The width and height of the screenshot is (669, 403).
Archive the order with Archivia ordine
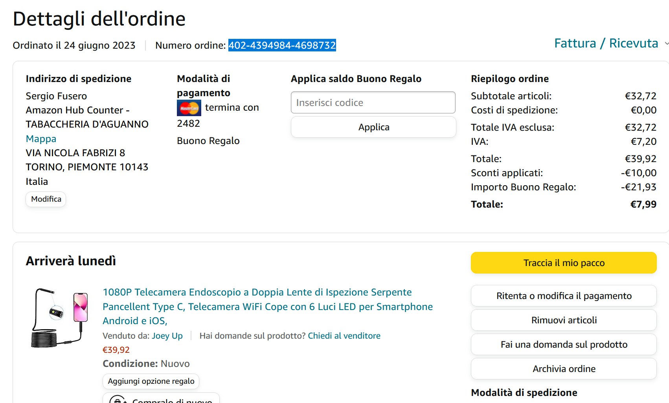pyautogui.click(x=563, y=369)
